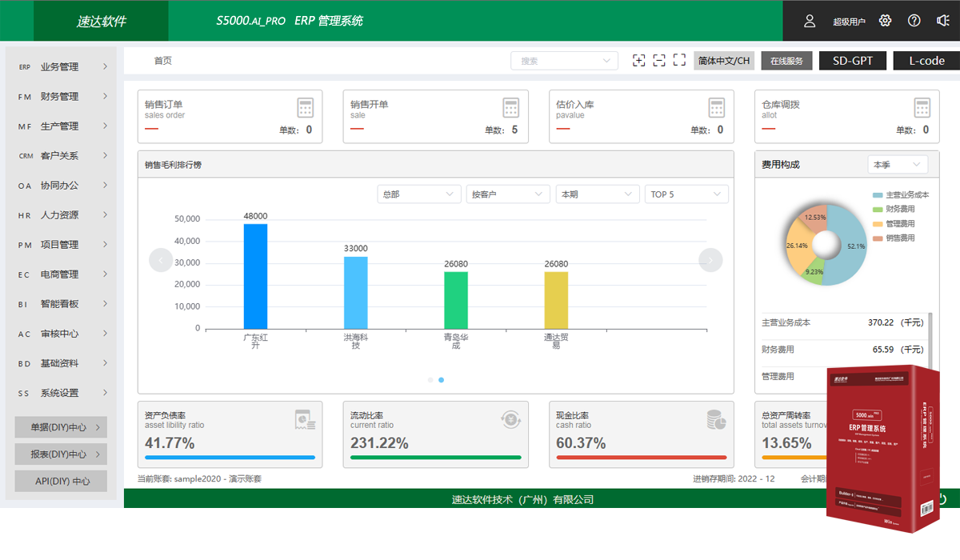The height and width of the screenshot is (560, 960).
Task: Expand 生产管理 MF menu
Action: click(x=62, y=126)
